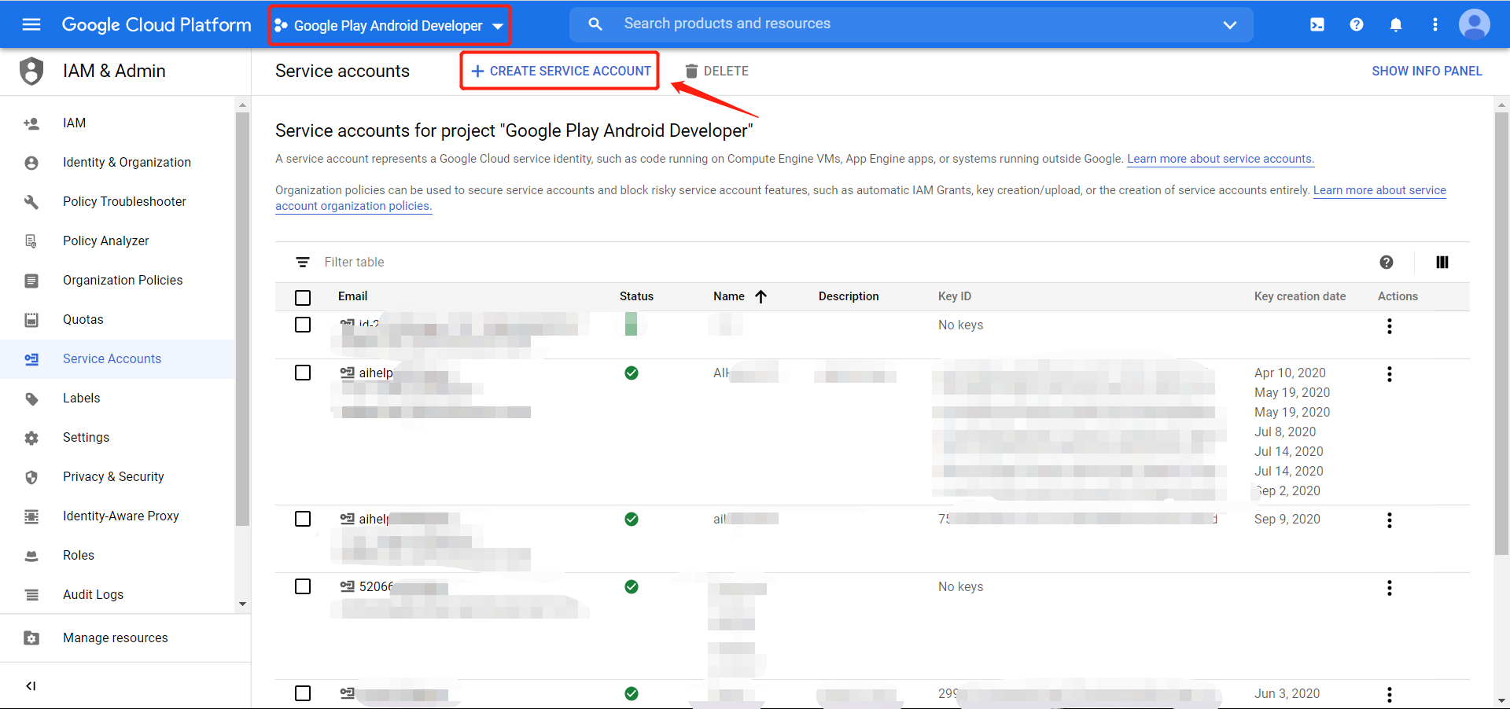Click Google Cloud Platform logo text
This screenshot has height=709, width=1510.
click(x=157, y=24)
